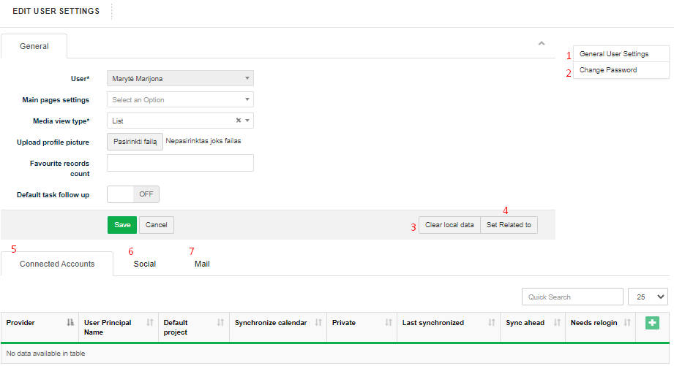Switch to the Mail tab

coord(202,264)
